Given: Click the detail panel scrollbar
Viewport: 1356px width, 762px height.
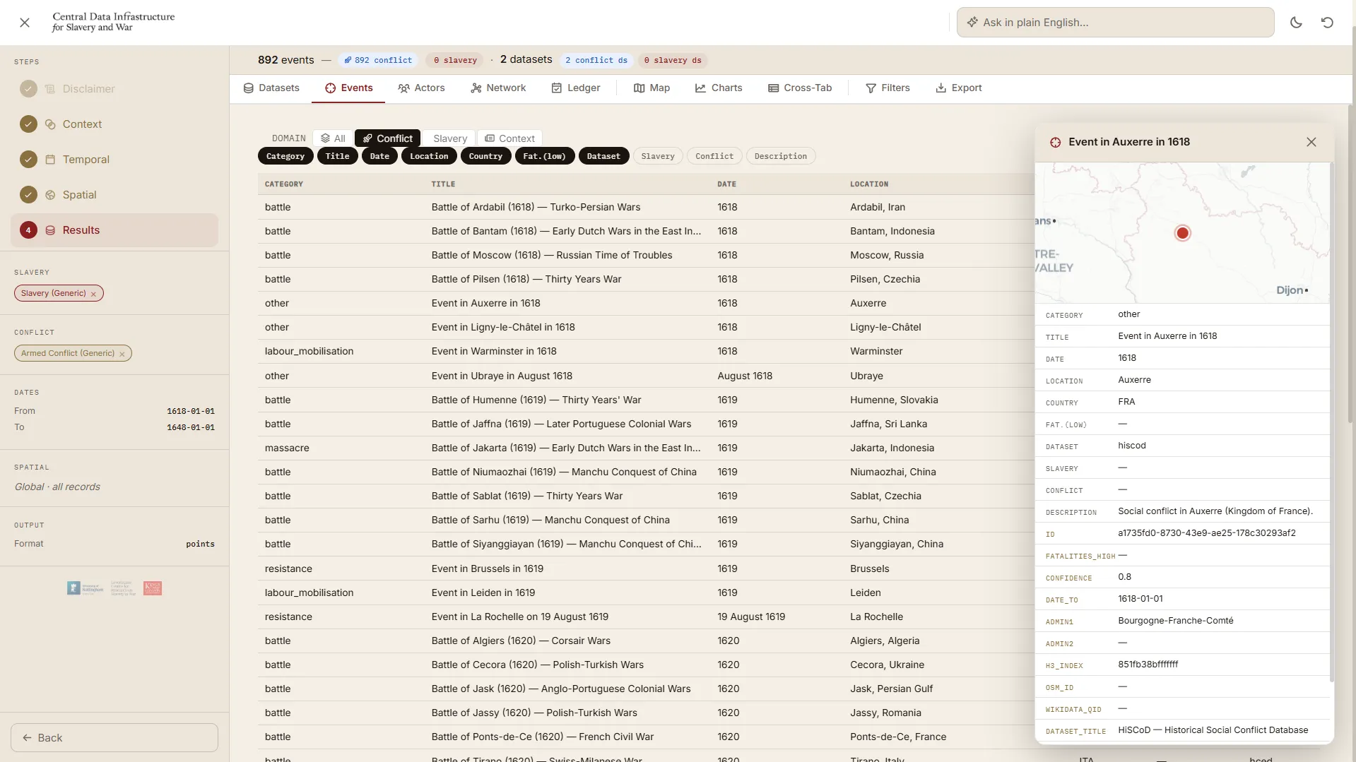Looking at the screenshot, I should click(1331, 422).
